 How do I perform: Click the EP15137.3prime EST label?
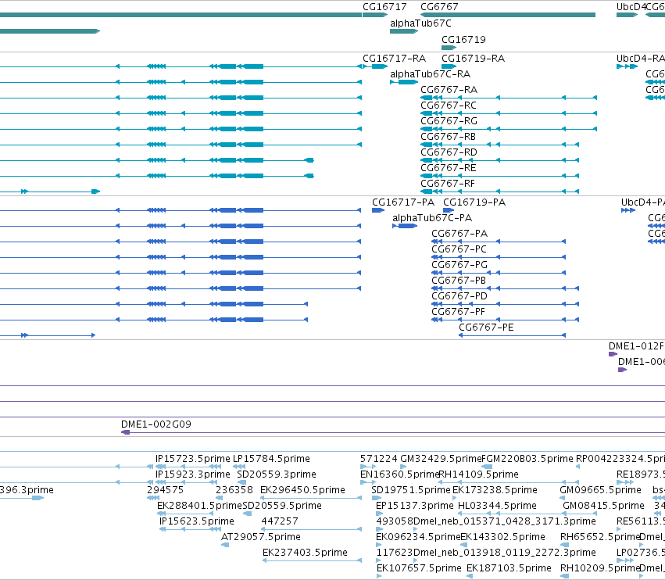click(x=415, y=506)
